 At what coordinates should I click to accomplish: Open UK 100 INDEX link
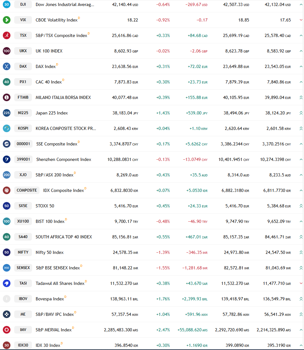tap(49, 51)
